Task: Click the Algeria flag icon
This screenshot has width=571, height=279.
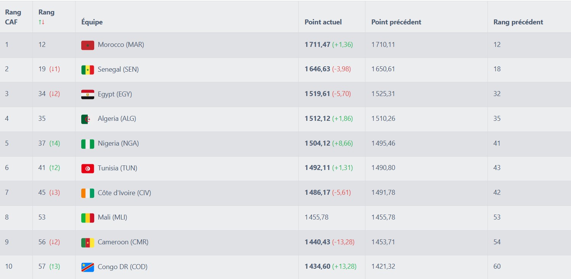Action: (87, 119)
